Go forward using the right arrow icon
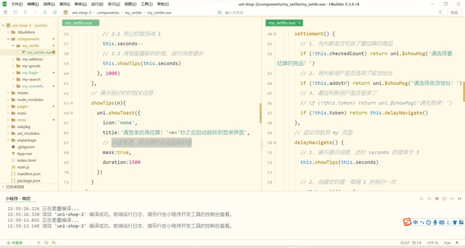 pyautogui.click(x=35, y=13)
